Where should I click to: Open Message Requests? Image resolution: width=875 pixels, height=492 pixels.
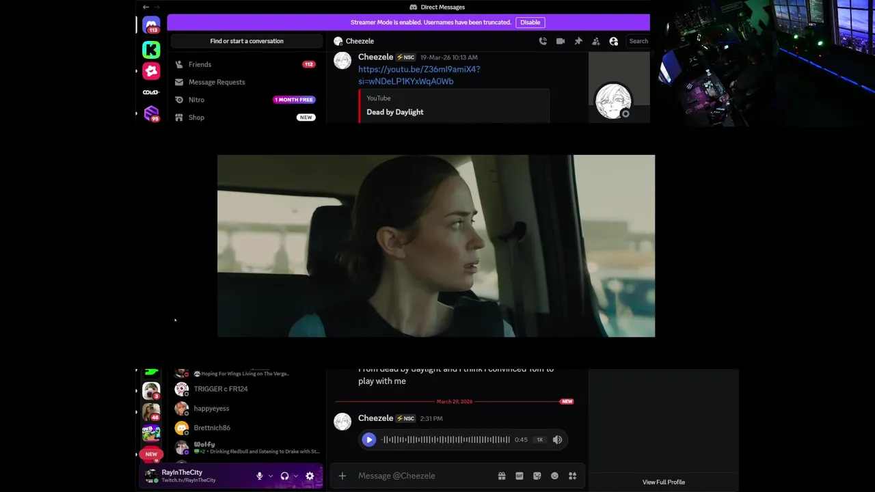pos(245,82)
